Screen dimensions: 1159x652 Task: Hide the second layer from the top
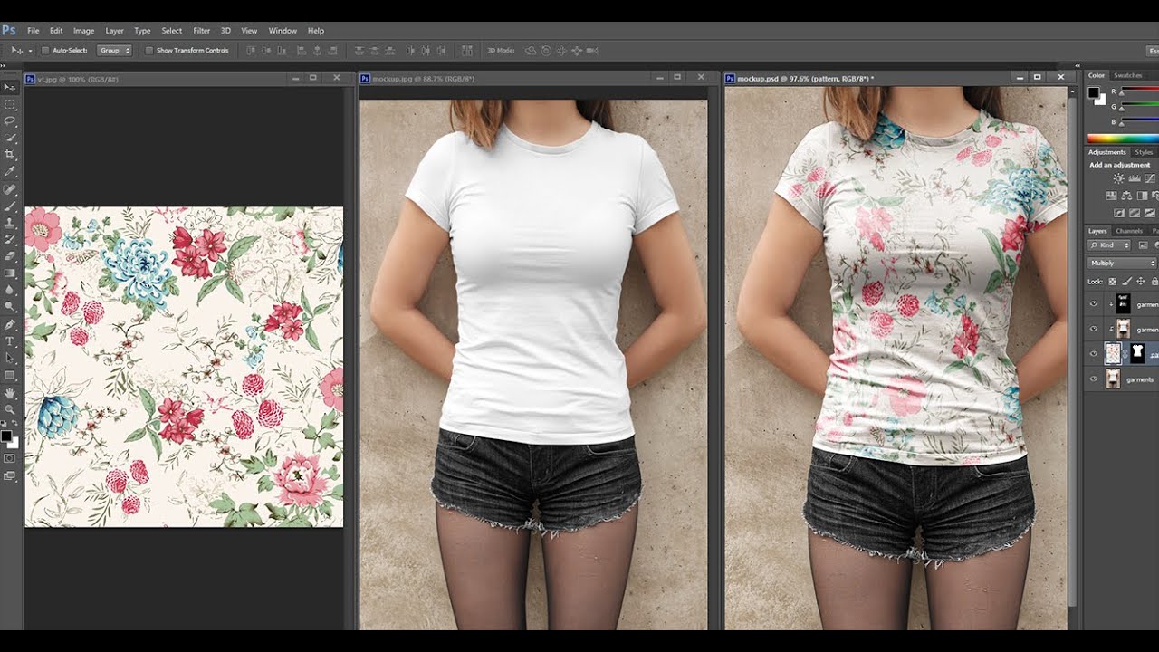click(x=1094, y=329)
